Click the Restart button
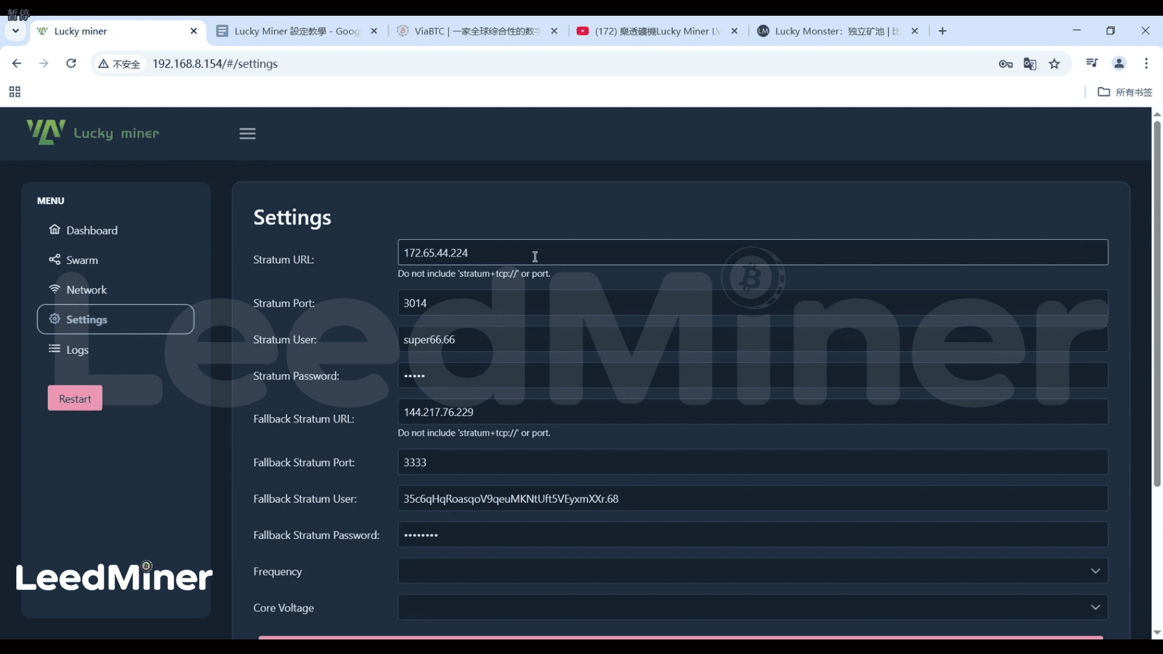The height and width of the screenshot is (654, 1163). click(x=75, y=398)
